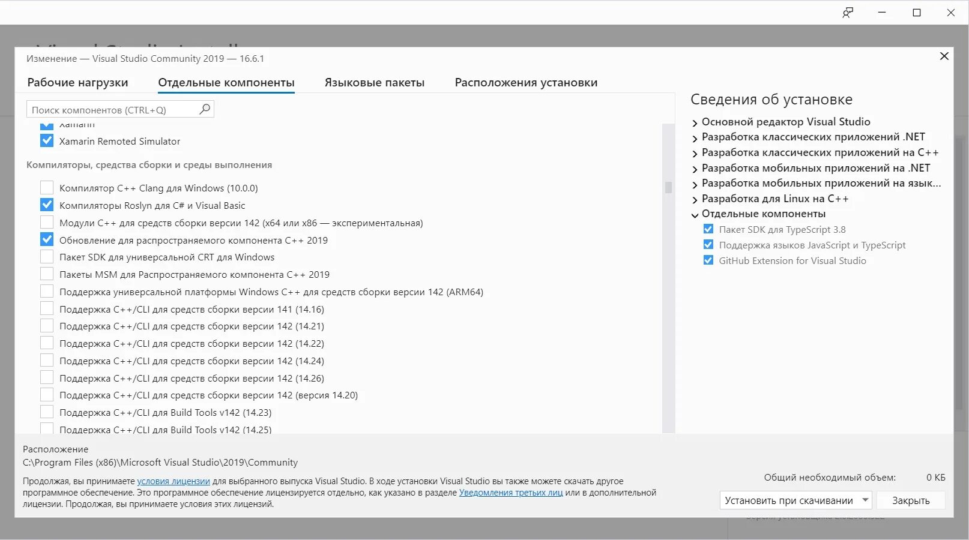
Task: Expand Разработка мобильных приложений на .NET
Action: [x=695, y=169]
